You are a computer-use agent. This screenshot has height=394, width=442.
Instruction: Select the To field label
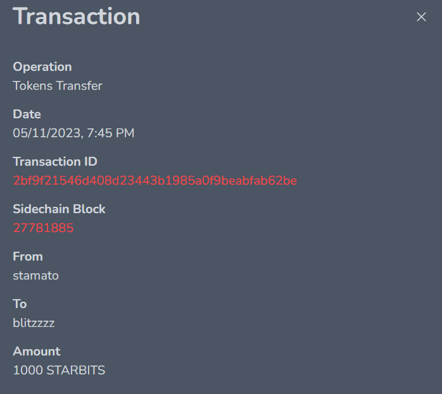20,304
